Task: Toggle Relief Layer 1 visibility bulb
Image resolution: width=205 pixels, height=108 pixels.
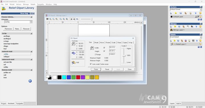Action: click(200, 44)
